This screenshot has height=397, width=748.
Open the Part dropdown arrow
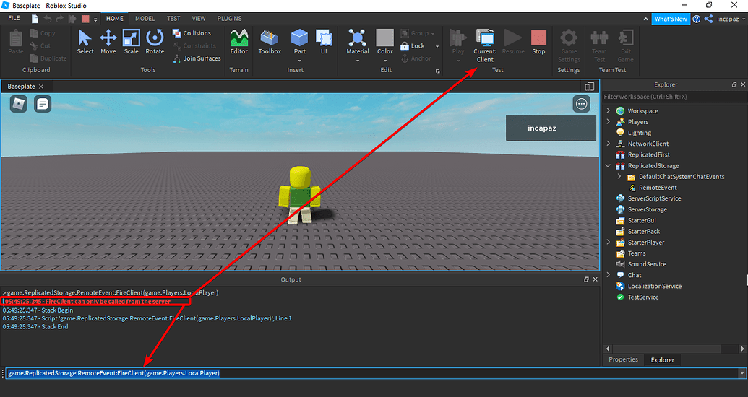tap(300, 61)
